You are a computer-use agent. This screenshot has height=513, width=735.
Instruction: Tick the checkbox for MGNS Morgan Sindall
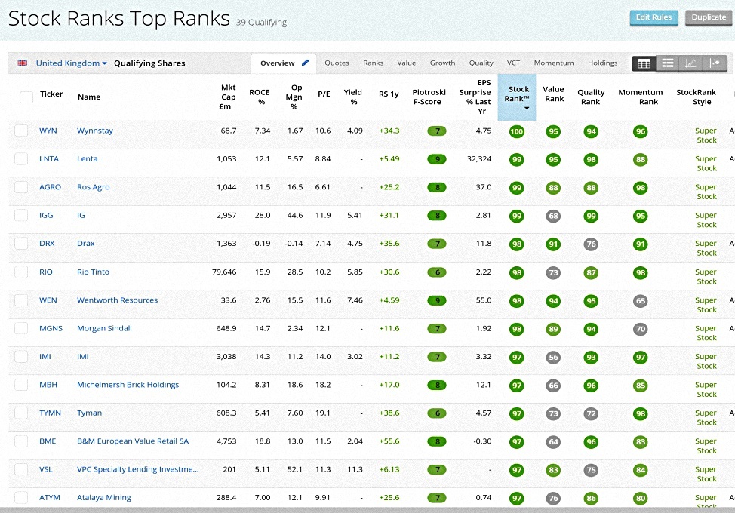[x=21, y=328]
